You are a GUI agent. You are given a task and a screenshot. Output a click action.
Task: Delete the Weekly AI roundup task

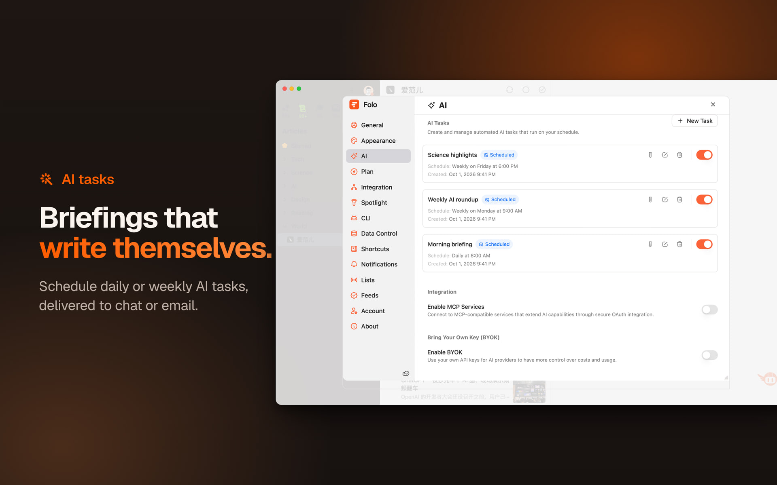tap(679, 200)
